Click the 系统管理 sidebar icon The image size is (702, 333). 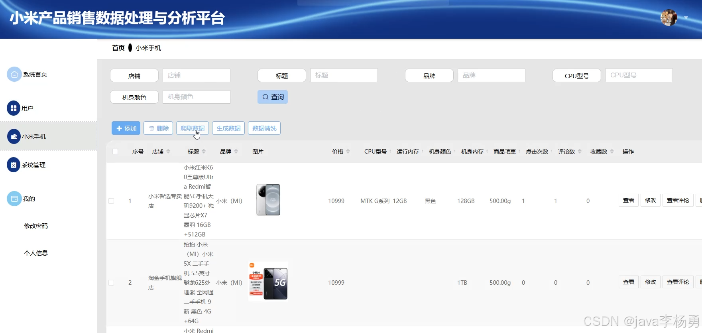click(x=14, y=165)
